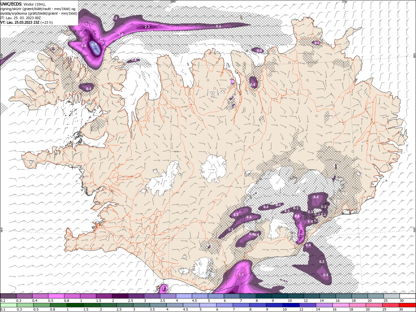Click the 'VT: Lau. 25.03.2023 23Z (+23 h)' line
Screen dimensions: 416x312
click(x=27, y=22)
